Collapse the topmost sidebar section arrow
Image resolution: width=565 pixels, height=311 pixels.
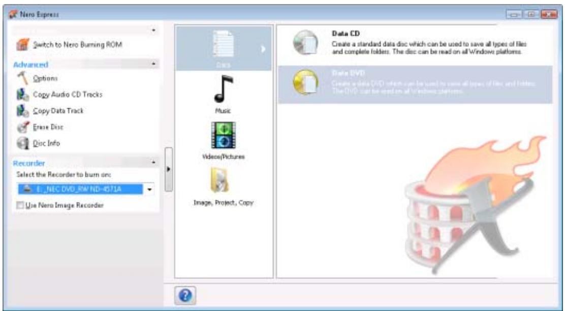(x=154, y=30)
